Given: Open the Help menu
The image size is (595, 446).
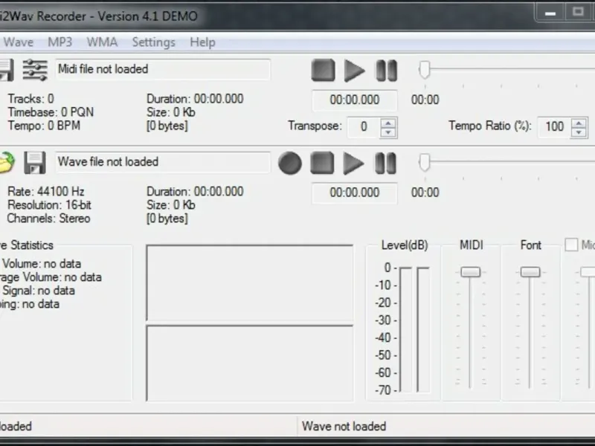Looking at the screenshot, I should [x=202, y=42].
